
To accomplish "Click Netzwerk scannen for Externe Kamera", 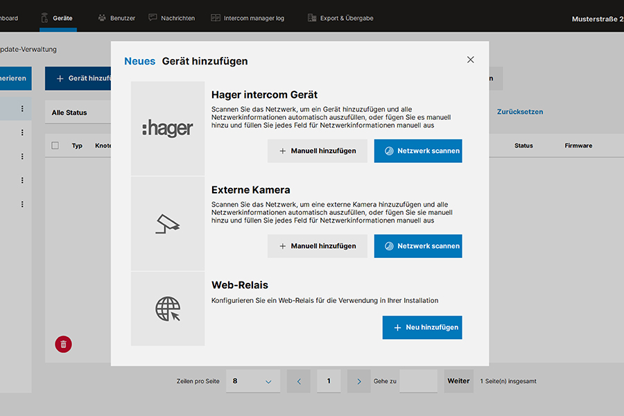I will click(x=418, y=246).
